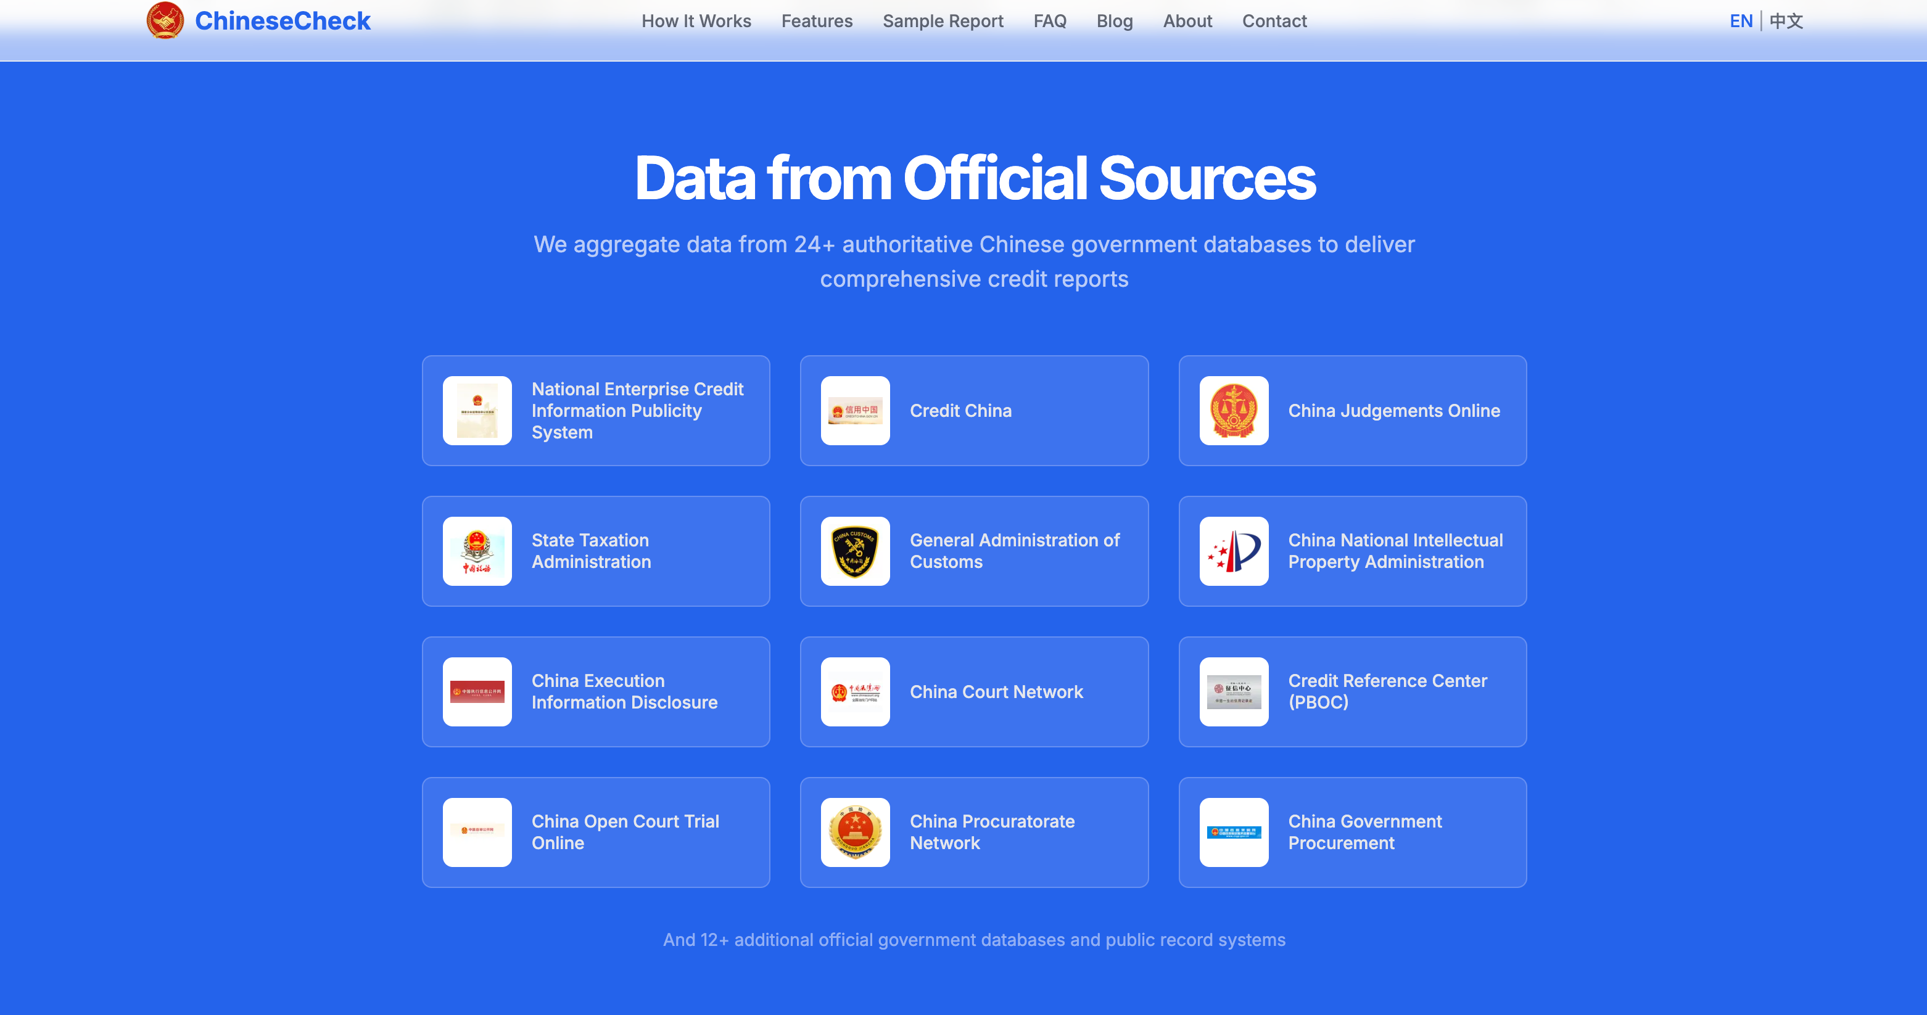Select the Credit Reference Center (PBOC) label
1927x1015 pixels.
[x=1388, y=692]
